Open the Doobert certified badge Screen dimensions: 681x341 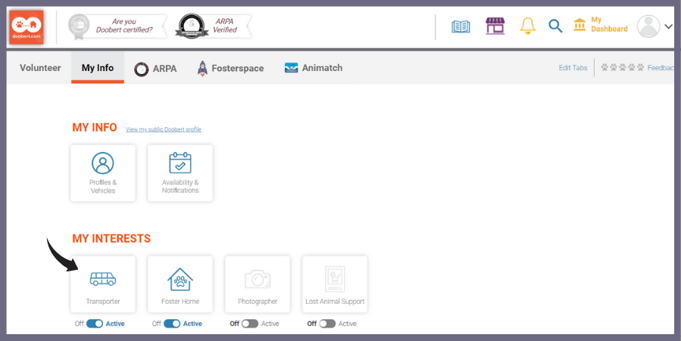tap(117, 26)
